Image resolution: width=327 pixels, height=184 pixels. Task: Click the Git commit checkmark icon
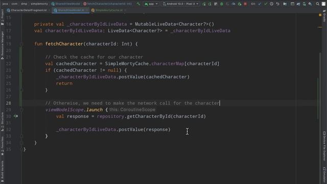click(x=266, y=4)
